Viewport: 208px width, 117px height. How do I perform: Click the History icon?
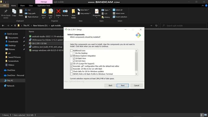103,17
